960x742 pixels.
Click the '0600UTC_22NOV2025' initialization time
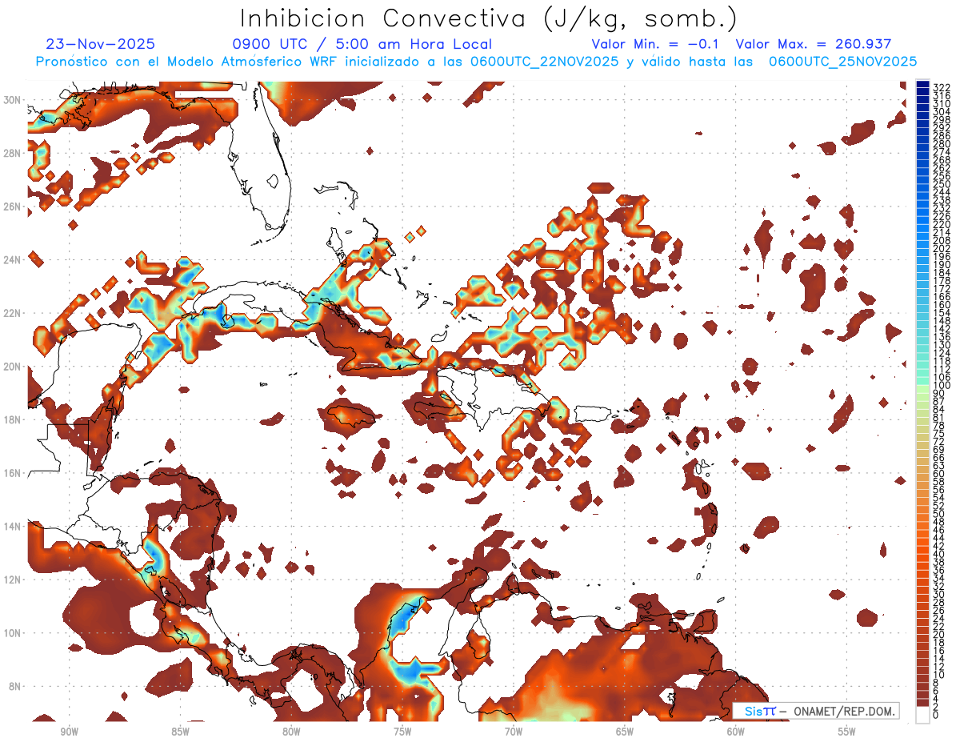[545, 62]
